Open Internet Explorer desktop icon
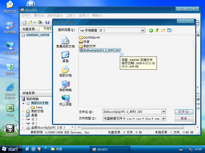 10,91
